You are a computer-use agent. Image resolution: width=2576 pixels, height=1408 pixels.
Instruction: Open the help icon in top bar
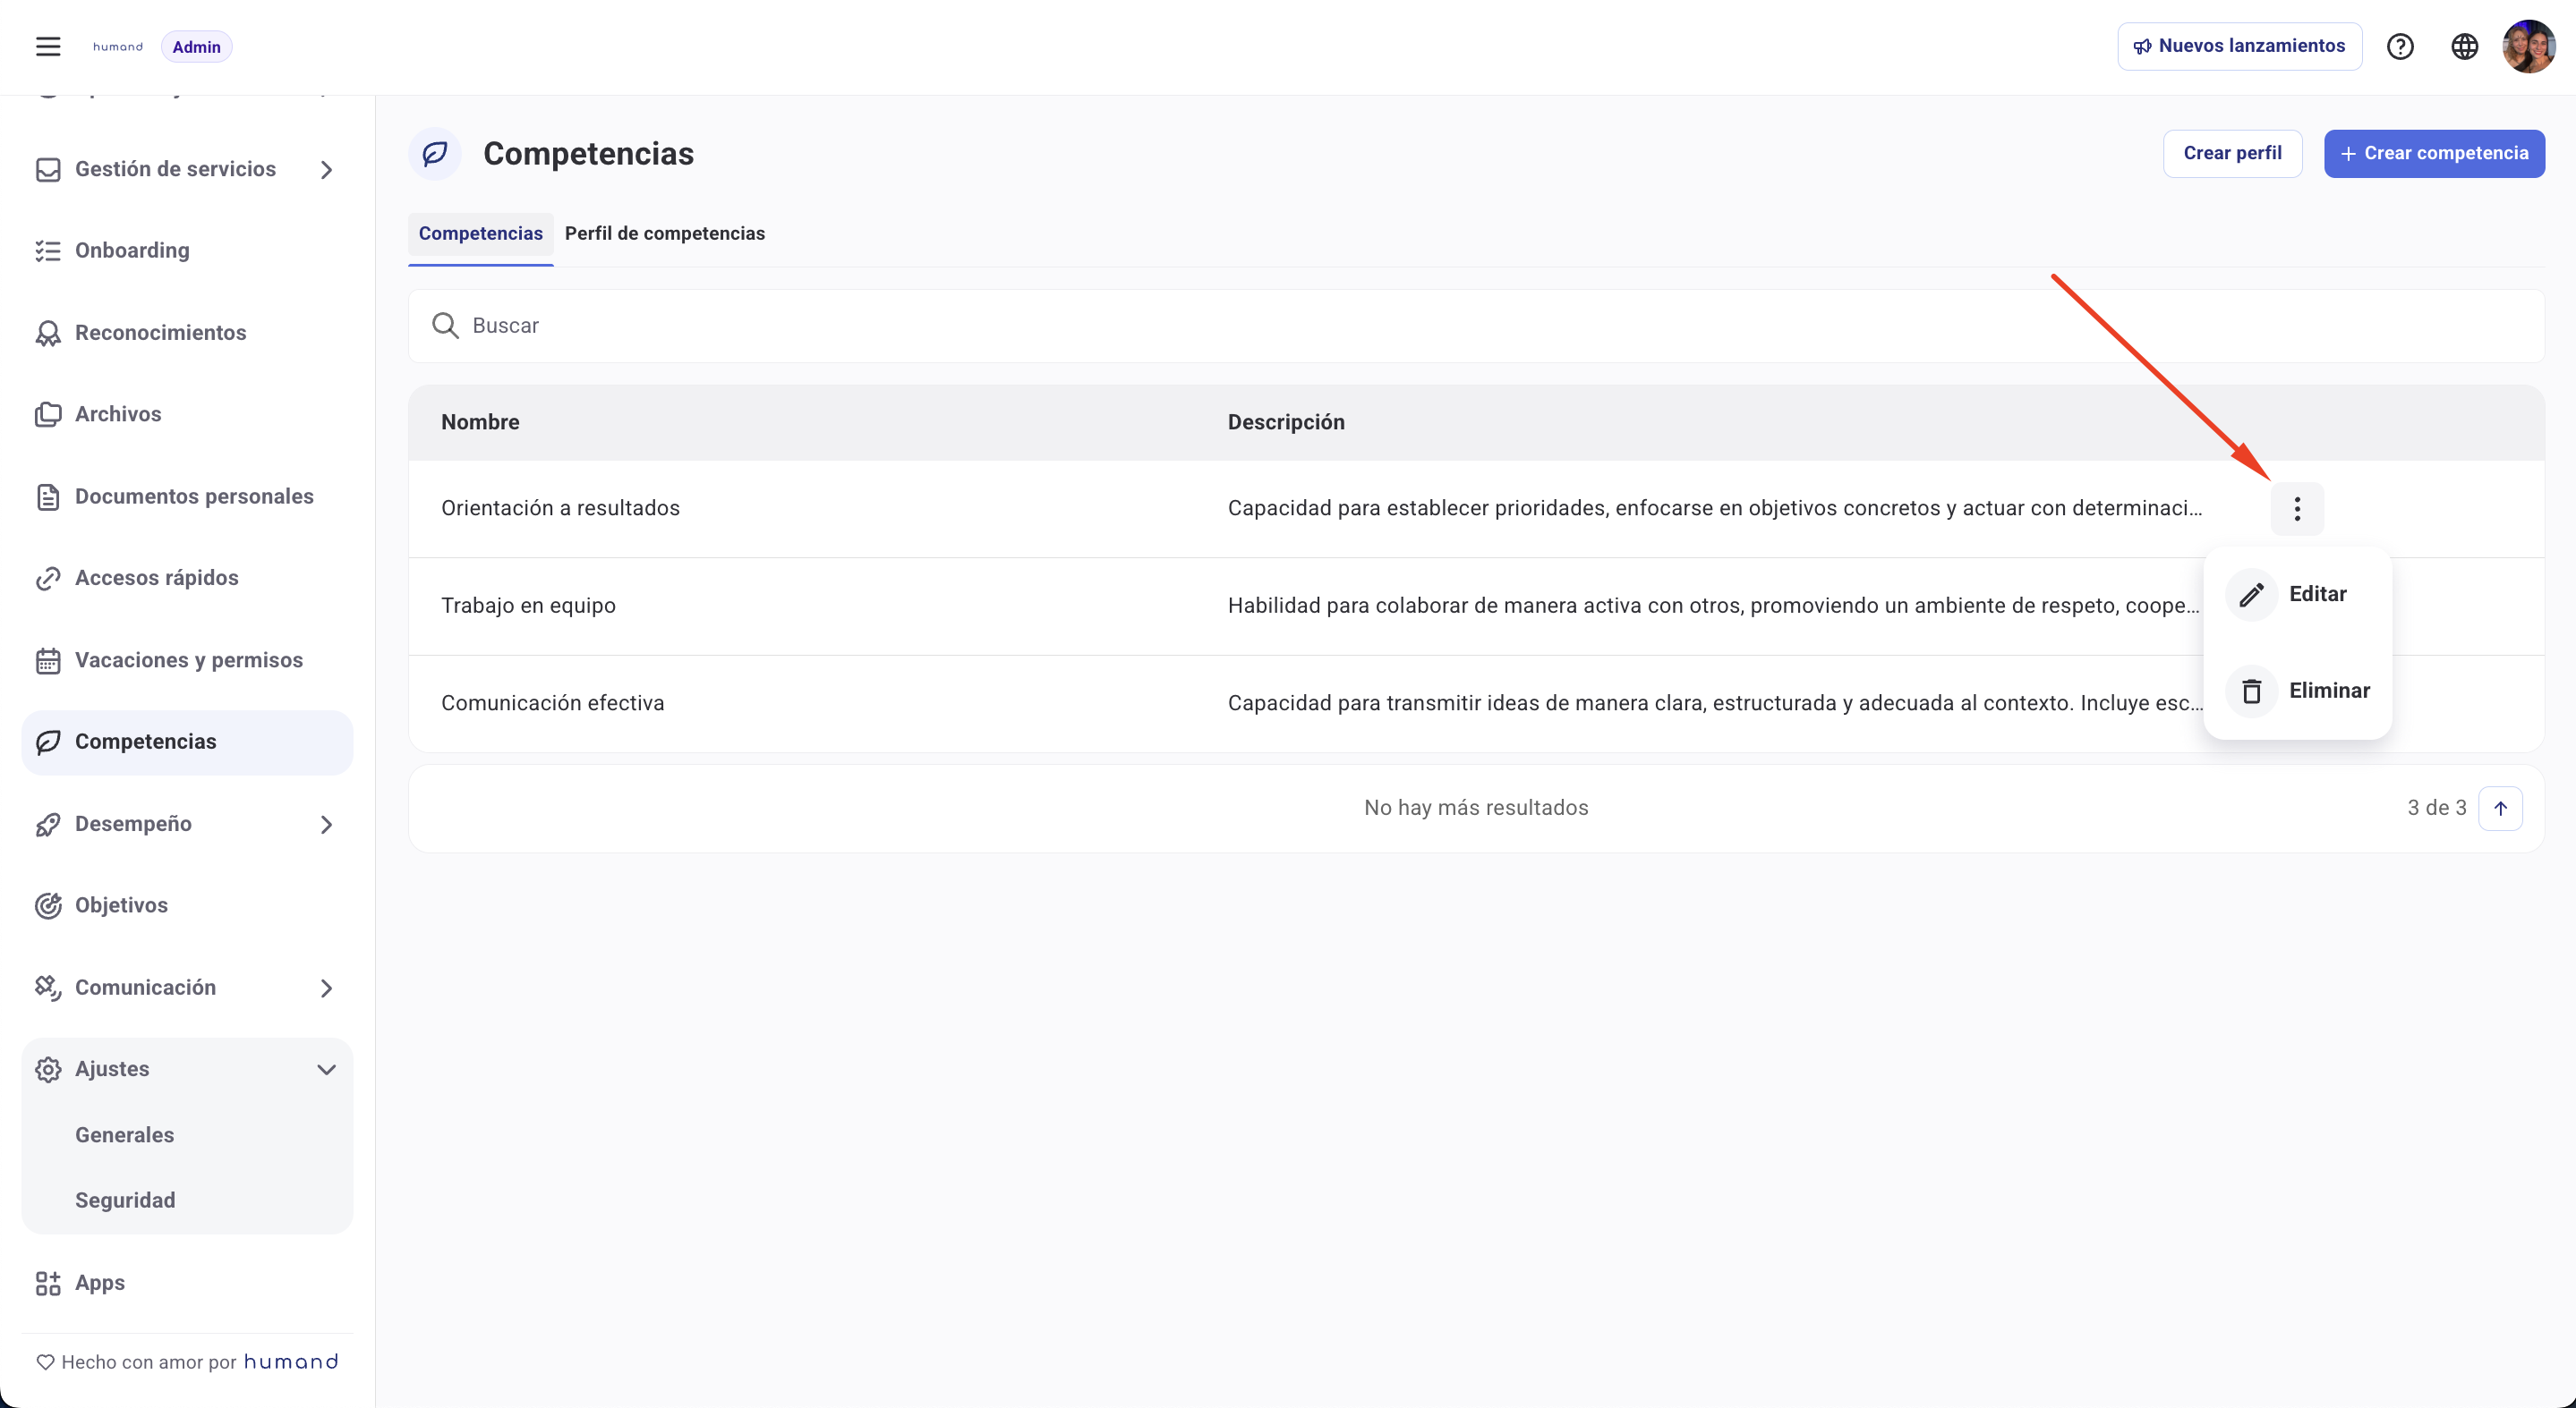pyautogui.click(x=2401, y=46)
